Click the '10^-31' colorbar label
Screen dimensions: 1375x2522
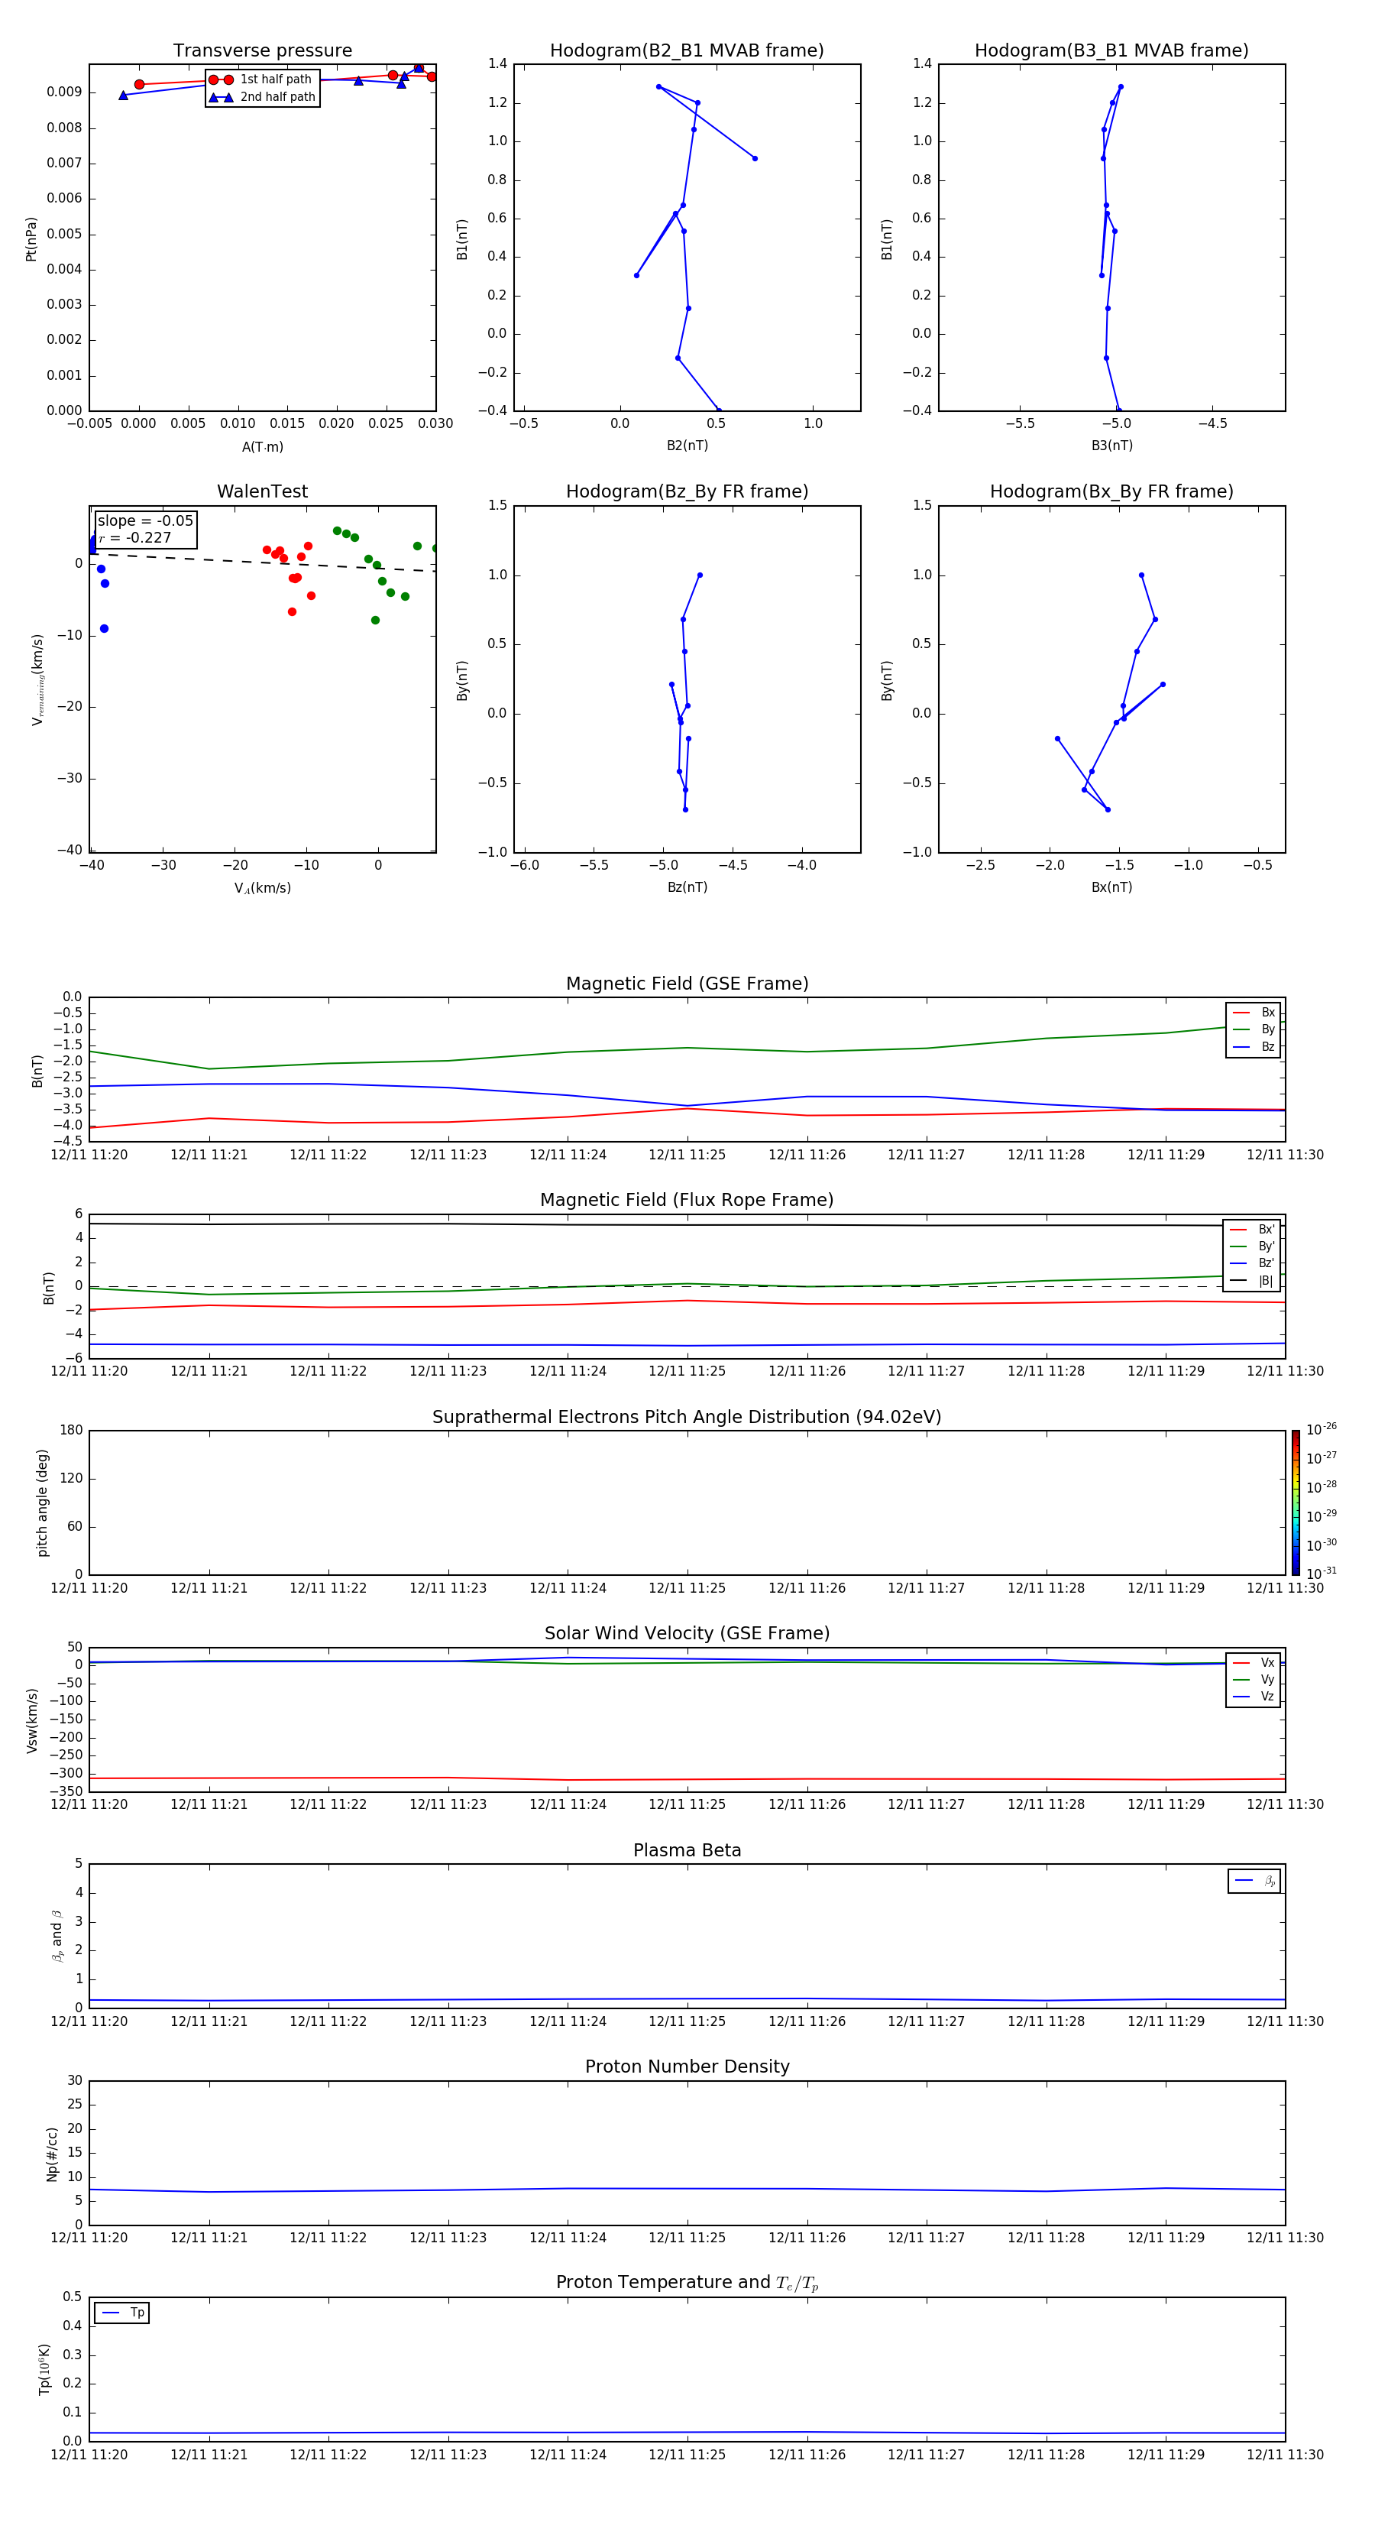[x=1322, y=1574]
